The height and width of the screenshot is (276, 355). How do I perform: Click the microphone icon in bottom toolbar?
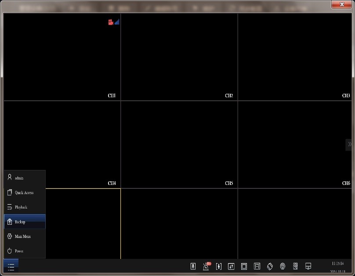[193, 266]
